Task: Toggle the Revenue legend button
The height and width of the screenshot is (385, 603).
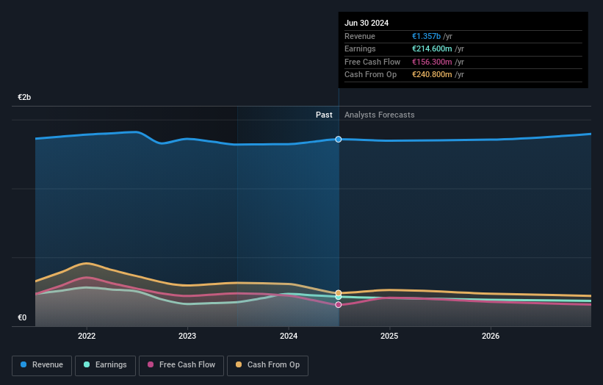Action: pos(42,365)
